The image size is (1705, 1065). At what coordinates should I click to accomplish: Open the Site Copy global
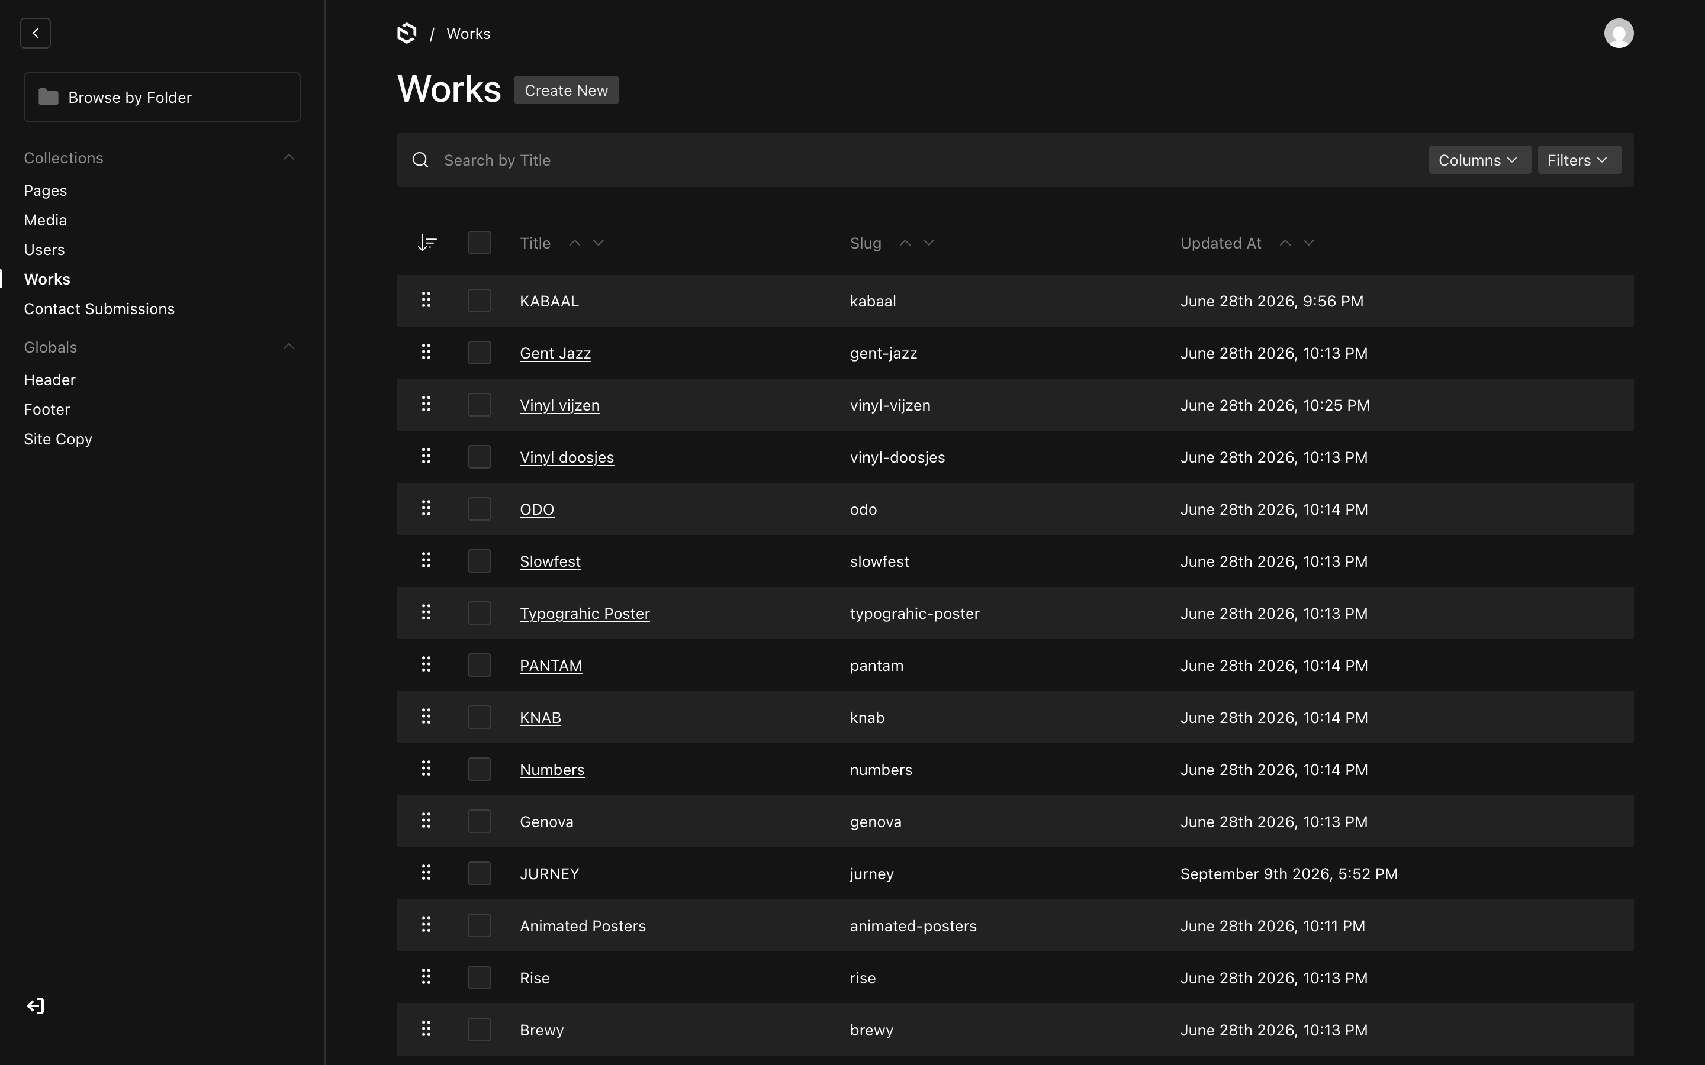[x=58, y=439]
